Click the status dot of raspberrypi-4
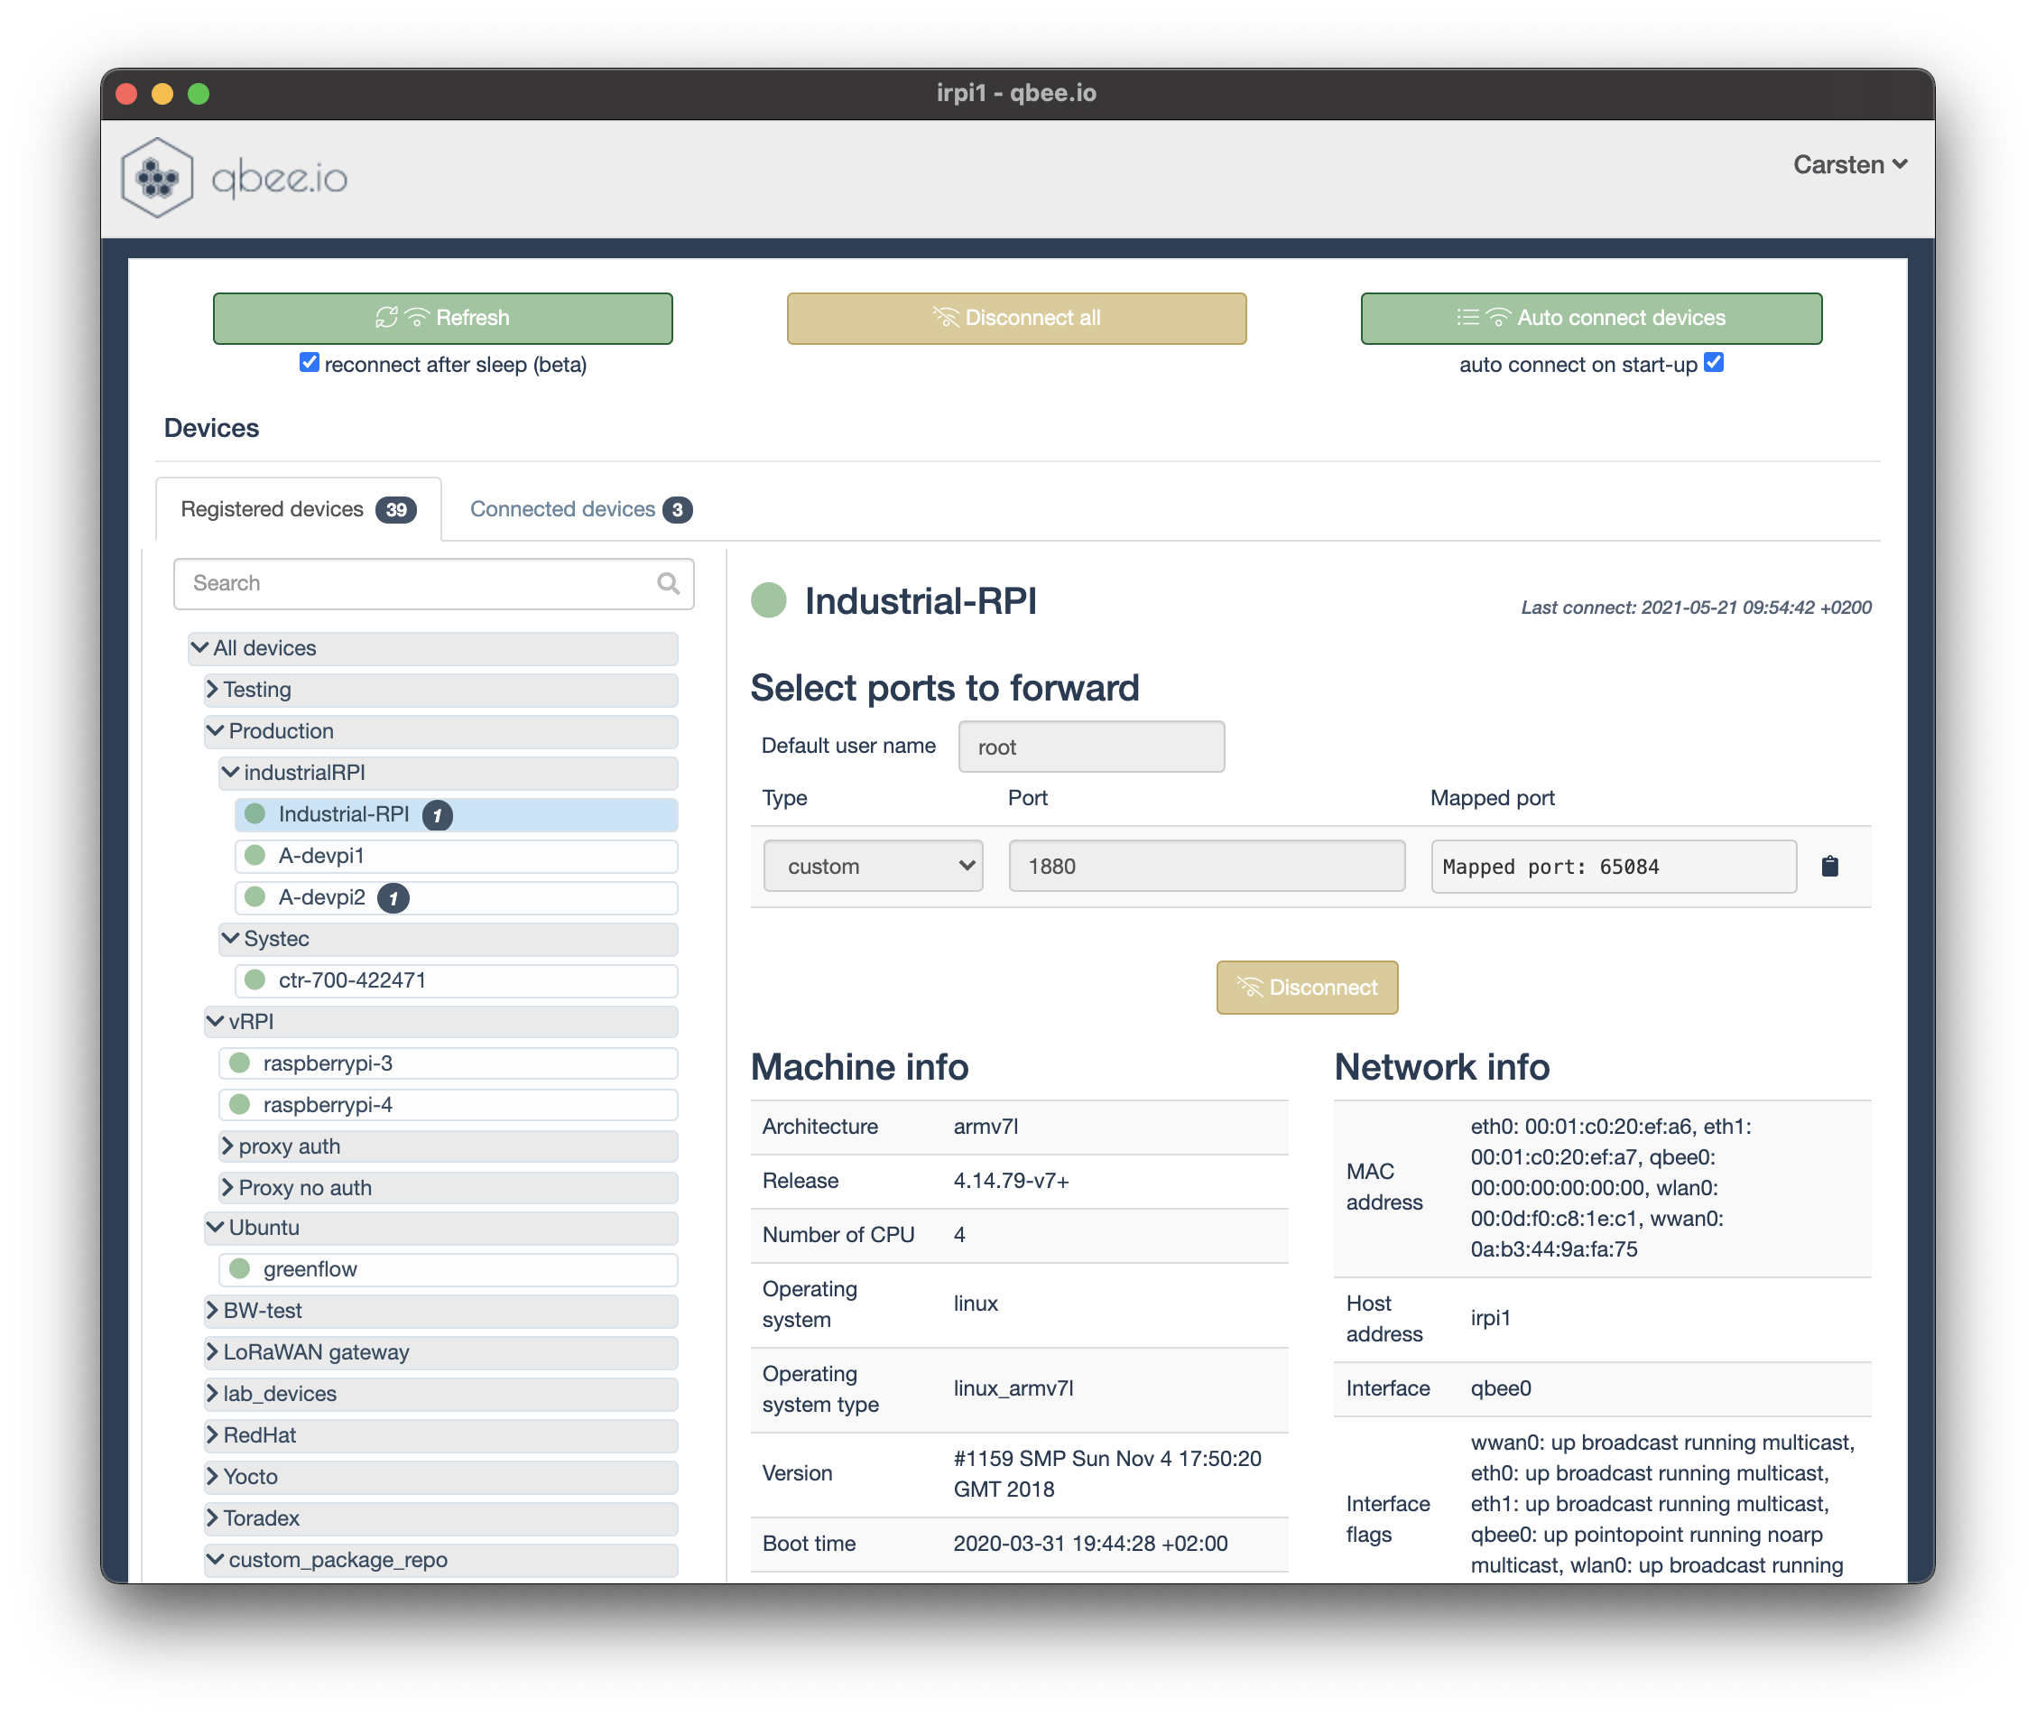The image size is (2036, 1717). (x=239, y=1105)
